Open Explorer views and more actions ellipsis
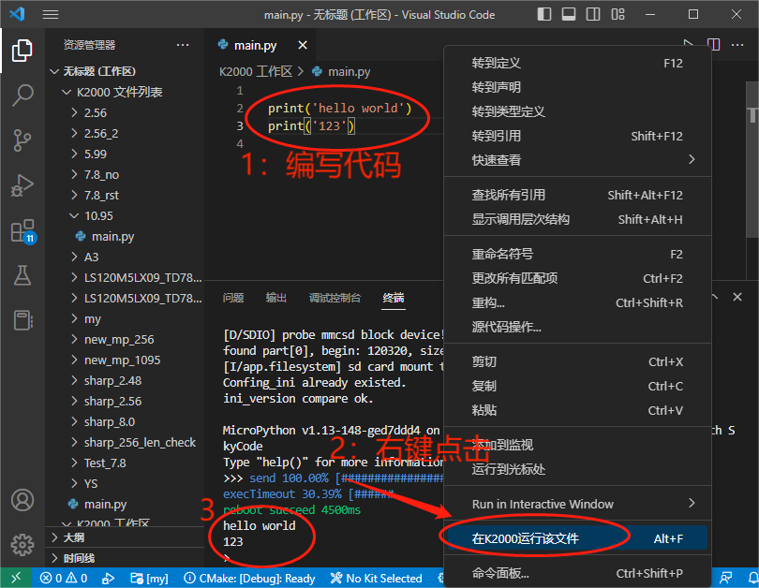 point(183,45)
